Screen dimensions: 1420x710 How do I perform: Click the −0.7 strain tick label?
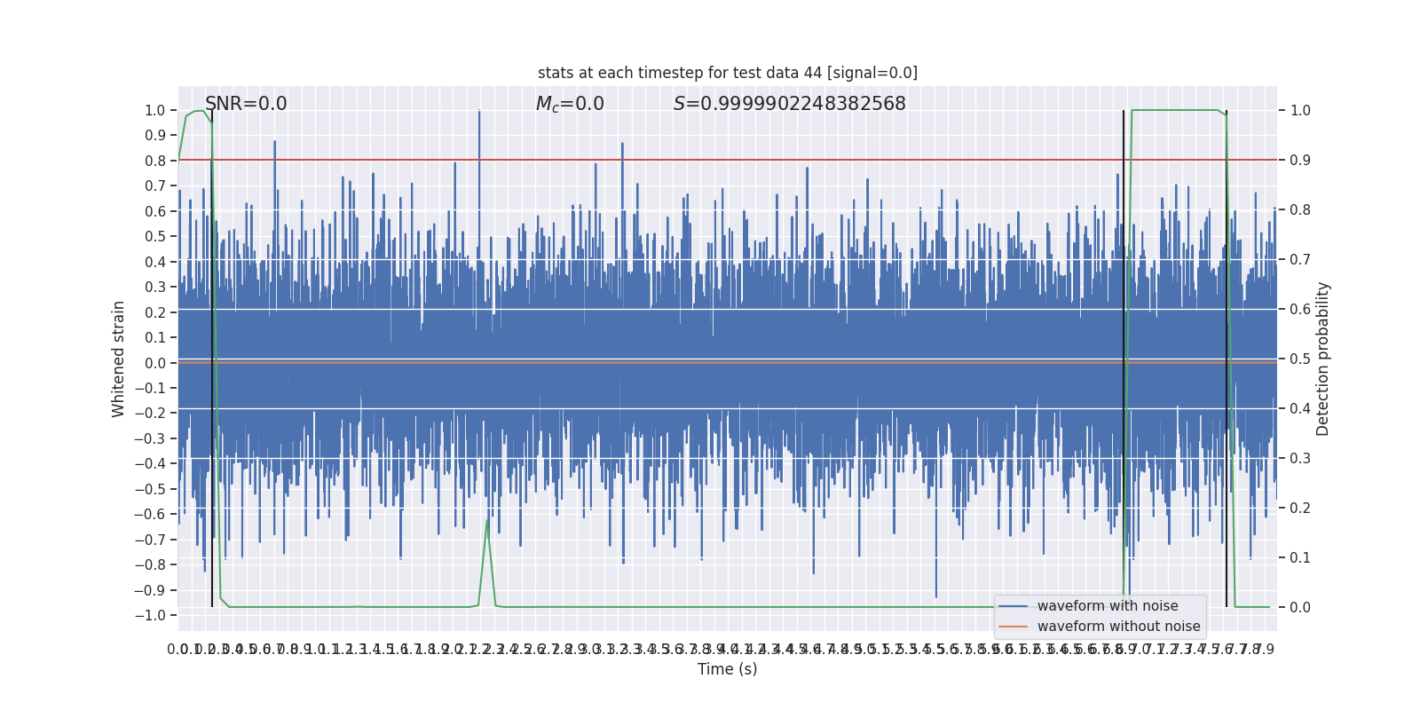click(x=150, y=540)
